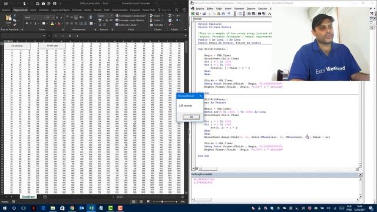Open the Power Pivot ribbon tab
This screenshot has width=377, height=212.
point(148,10)
